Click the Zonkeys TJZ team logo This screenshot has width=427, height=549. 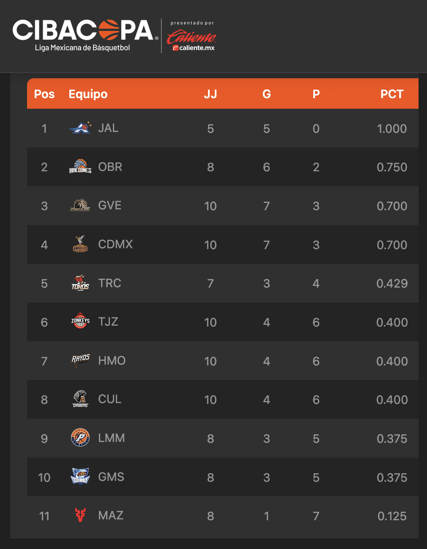coord(80,322)
